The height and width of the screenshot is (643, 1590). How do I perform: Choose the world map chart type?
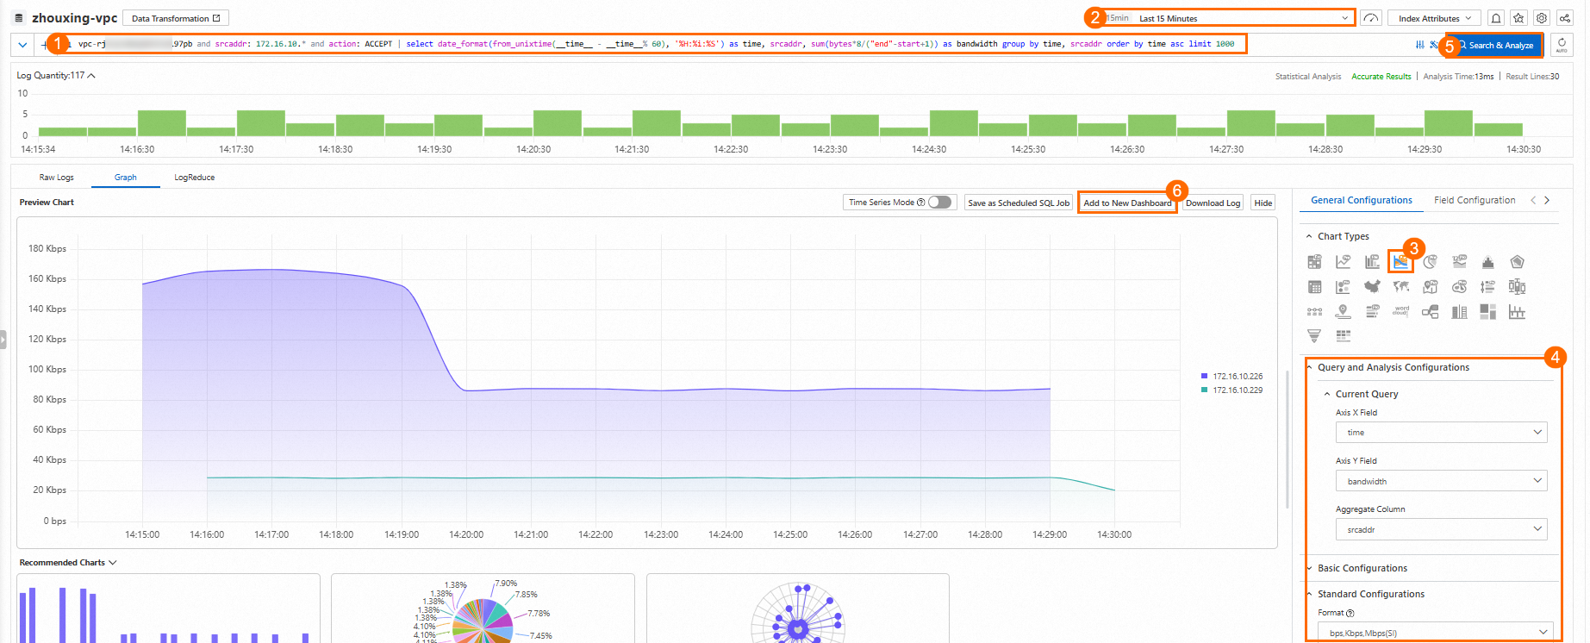click(1401, 287)
